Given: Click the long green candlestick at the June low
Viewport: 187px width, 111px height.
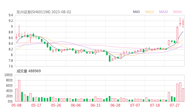Looking at the screenshot, I should (110, 58).
